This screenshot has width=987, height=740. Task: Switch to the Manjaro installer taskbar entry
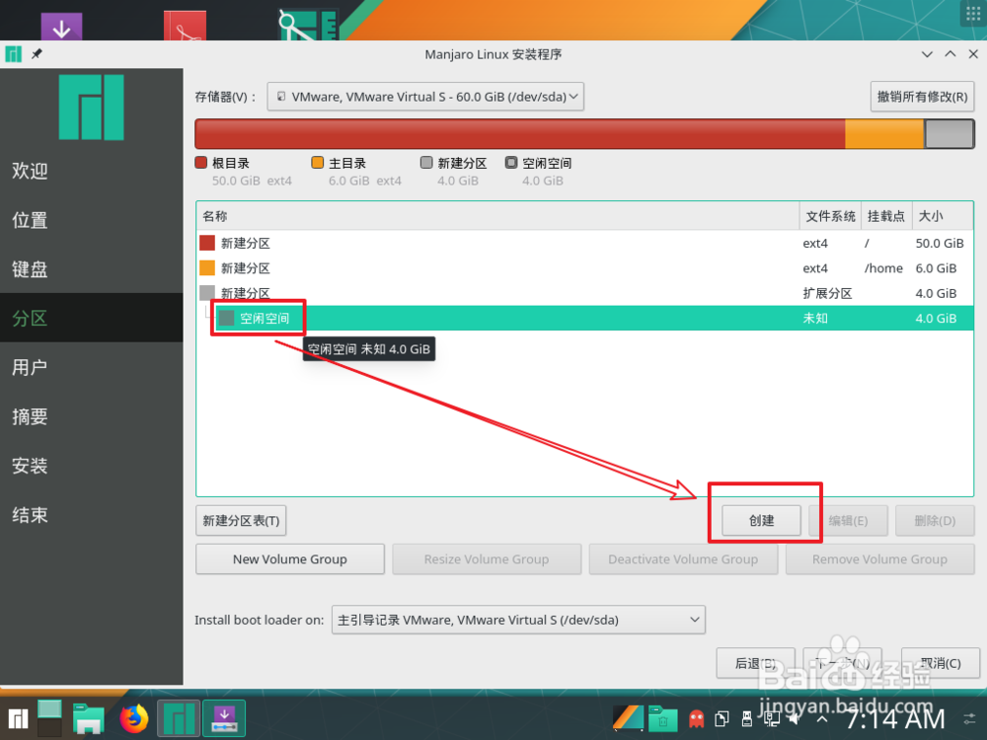179,718
